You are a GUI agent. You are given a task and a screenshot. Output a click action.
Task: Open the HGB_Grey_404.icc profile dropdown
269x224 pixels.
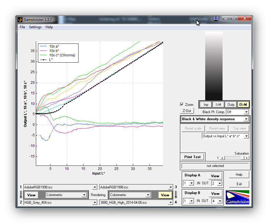[94, 202]
